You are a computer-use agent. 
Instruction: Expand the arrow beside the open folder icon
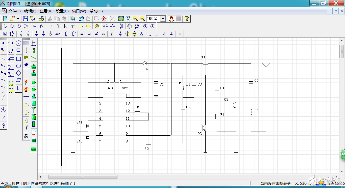pyautogui.click(x=18, y=19)
